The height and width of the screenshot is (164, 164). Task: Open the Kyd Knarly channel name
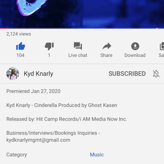tap(38, 74)
